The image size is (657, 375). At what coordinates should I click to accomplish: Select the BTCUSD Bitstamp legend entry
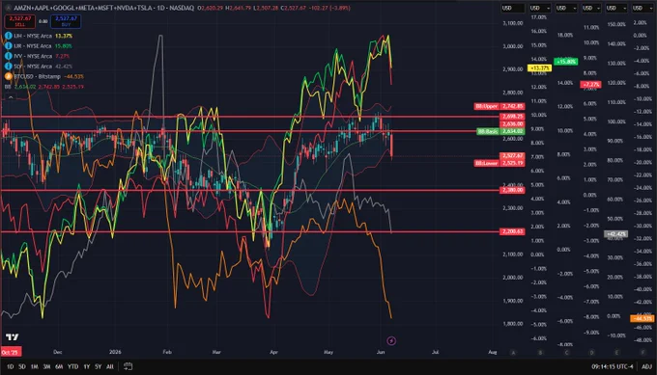click(x=48, y=76)
